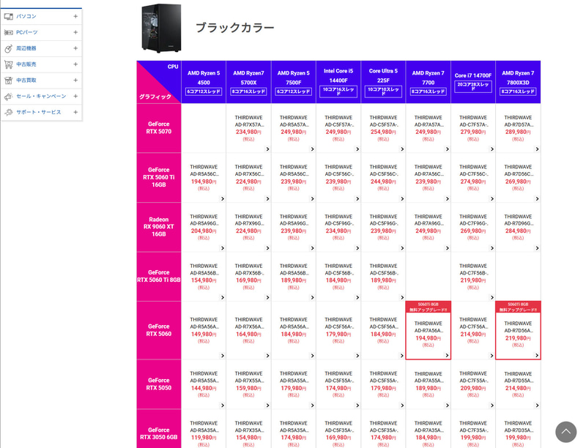
Task: Click the パソコン computer icon in sidebar
Action: (9, 16)
